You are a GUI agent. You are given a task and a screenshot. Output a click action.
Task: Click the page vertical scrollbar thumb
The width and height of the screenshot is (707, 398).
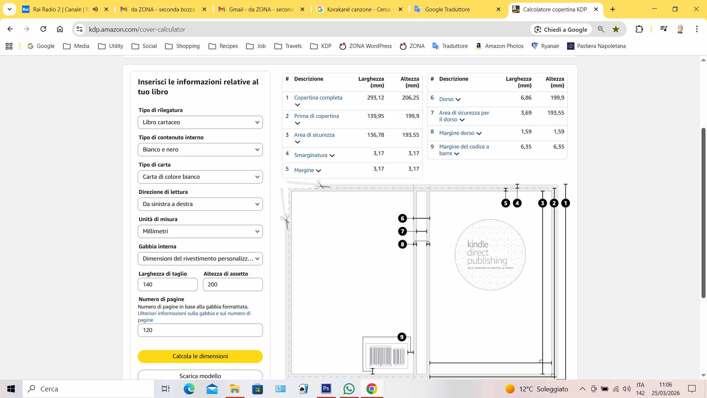703,213
